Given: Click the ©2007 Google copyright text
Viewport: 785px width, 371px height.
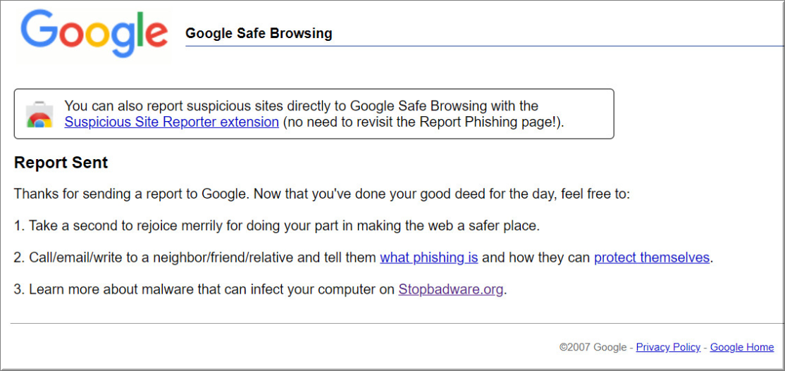Looking at the screenshot, I should point(593,347).
